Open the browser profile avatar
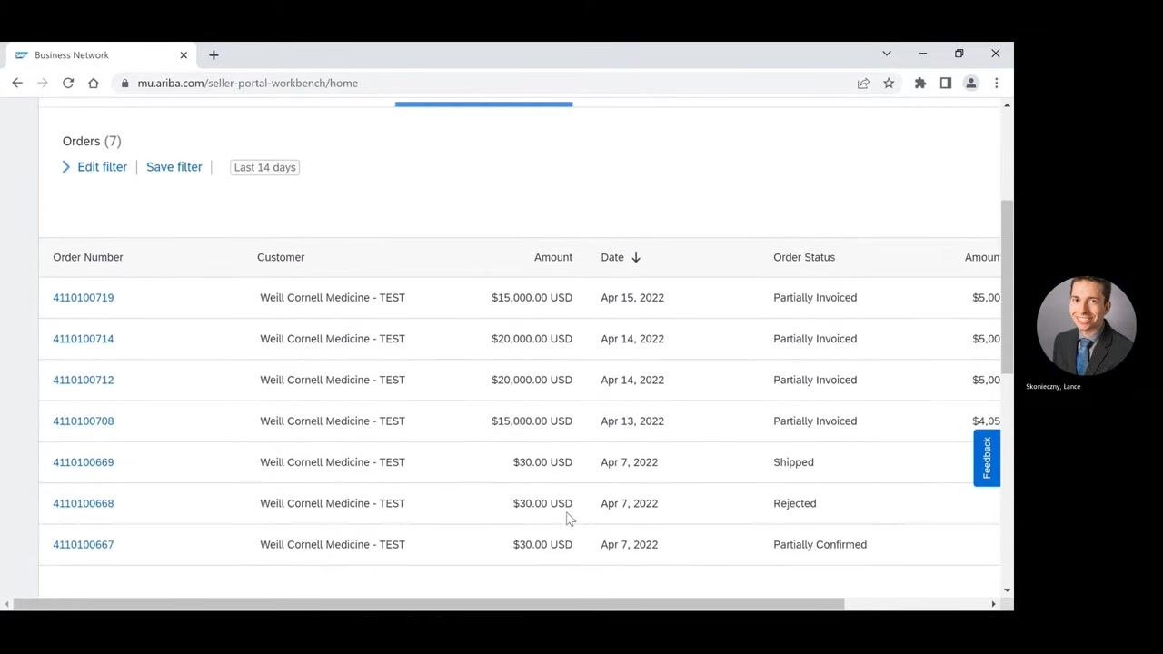This screenshot has width=1163, height=654. pos(971,83)
